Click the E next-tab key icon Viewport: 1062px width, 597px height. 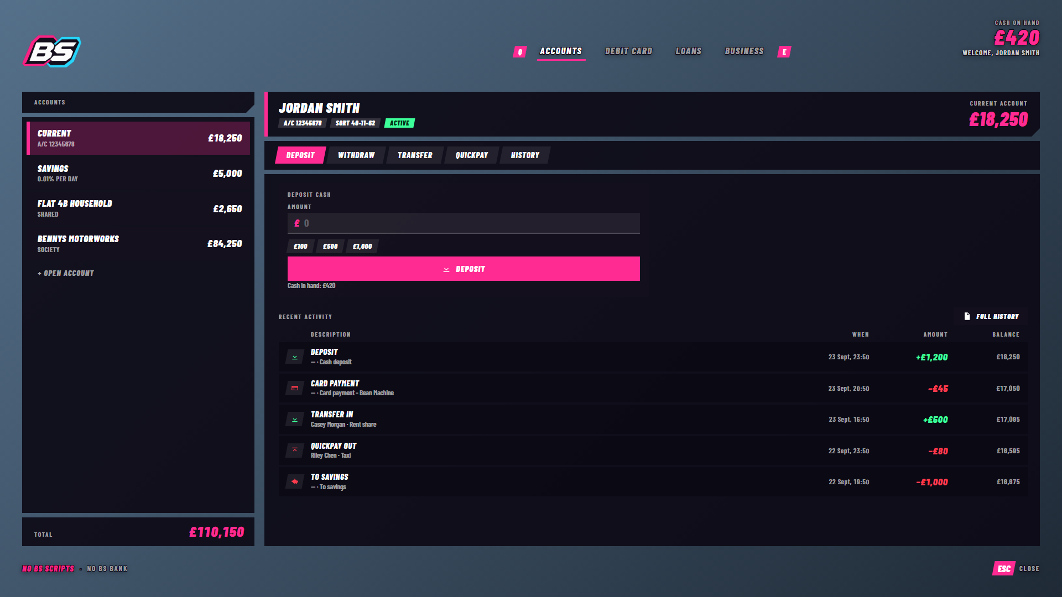point(784,52)
